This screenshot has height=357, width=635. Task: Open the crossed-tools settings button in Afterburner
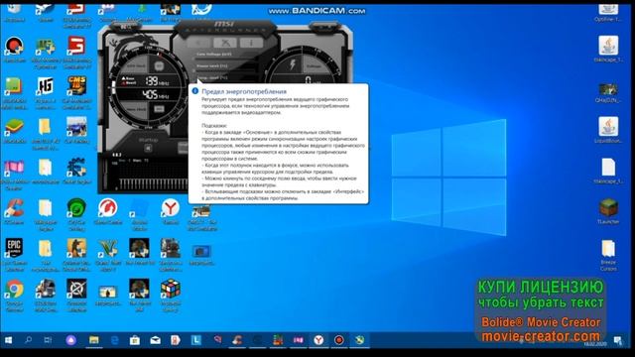tap(225, 42)
